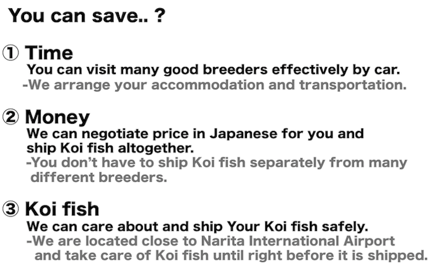Click gray 'different breeders.' text
431x272 pixels.
(x=99, y=177)
